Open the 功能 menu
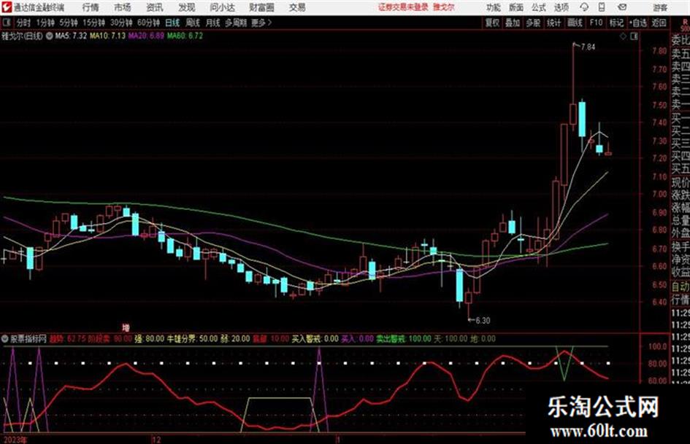This screenshot has width=690, height=444. pyautogui.click(x=494, y=7)
